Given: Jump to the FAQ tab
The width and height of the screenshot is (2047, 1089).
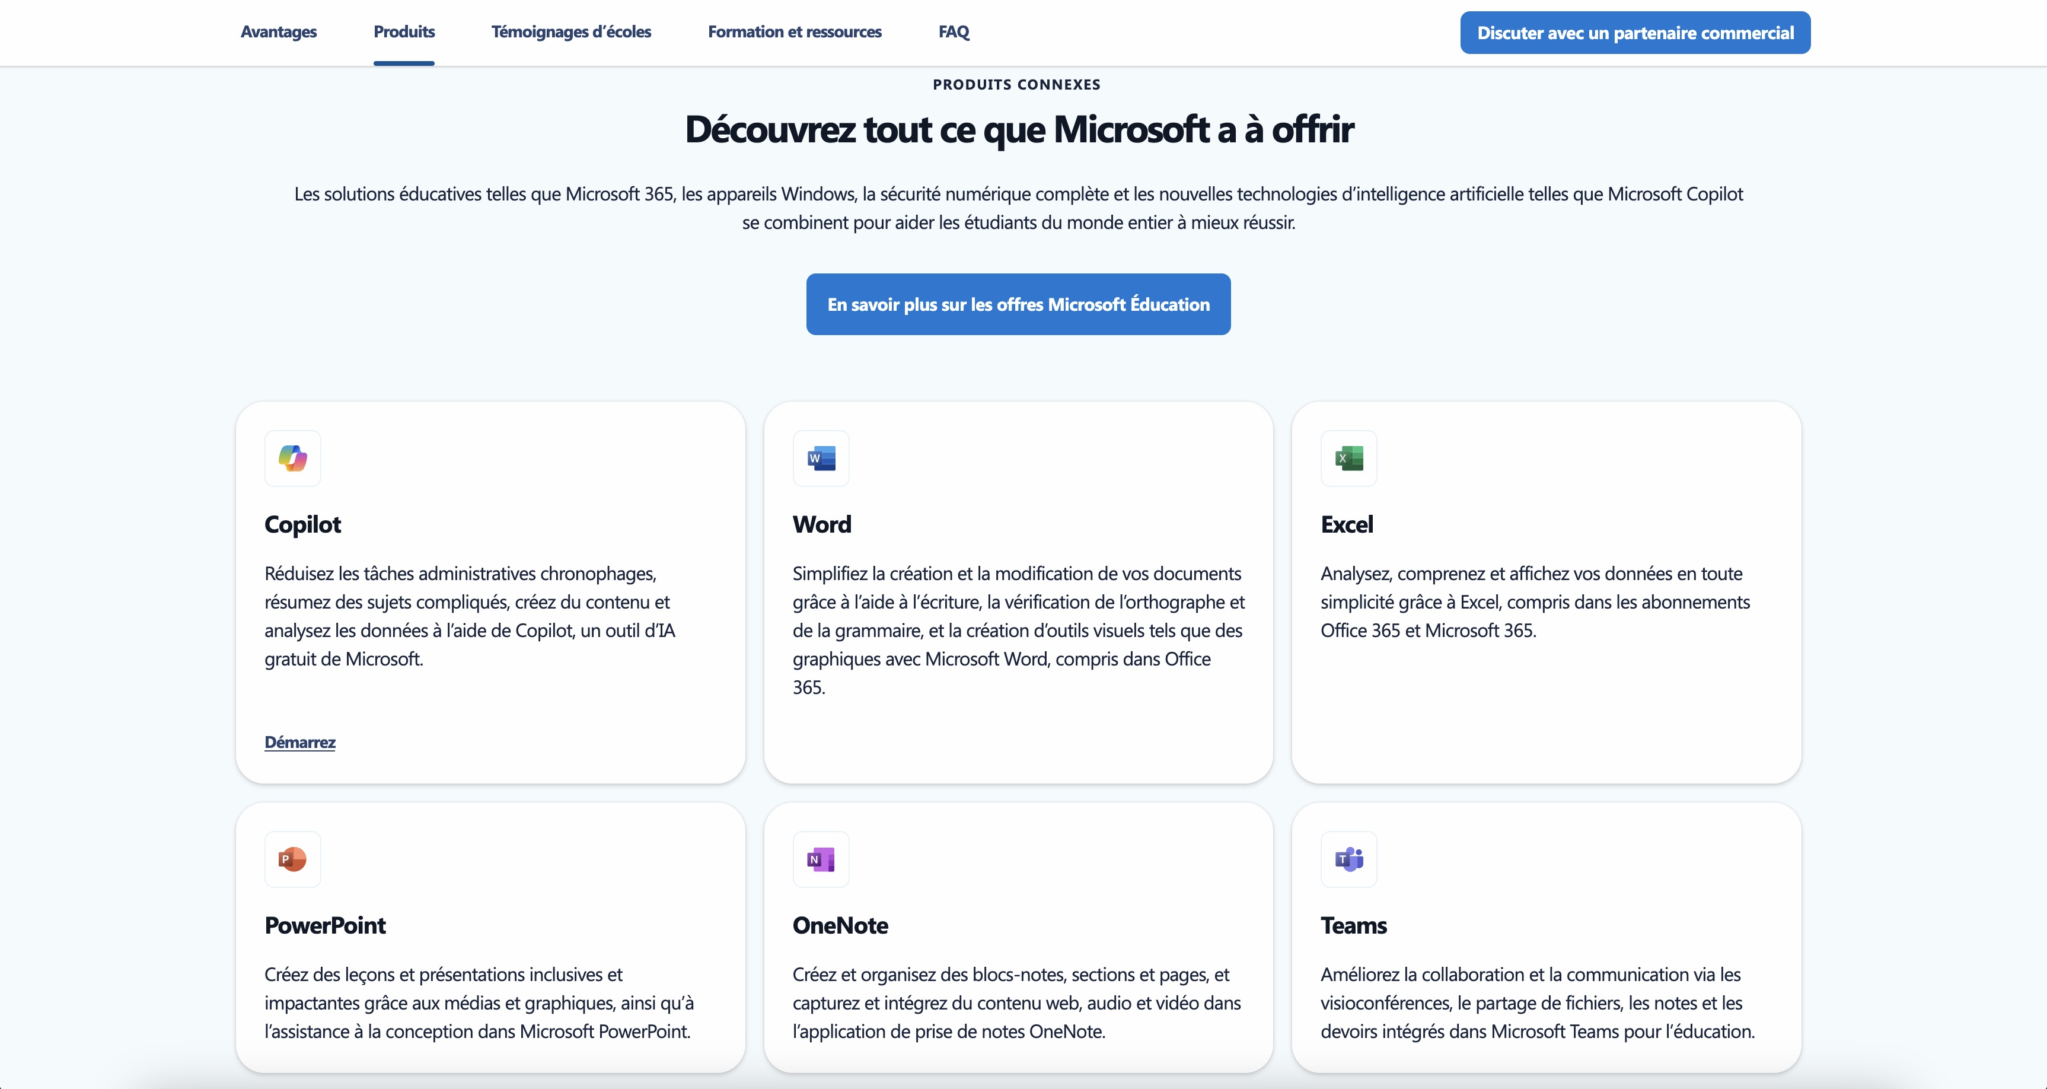Looking at the screenshot, I should point(954,32).
